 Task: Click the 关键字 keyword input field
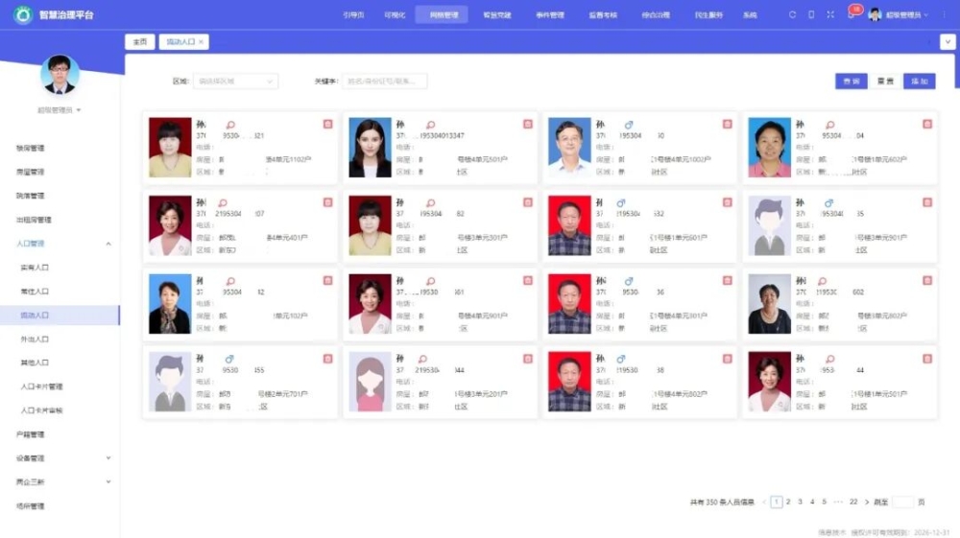(x=384, y=82)
